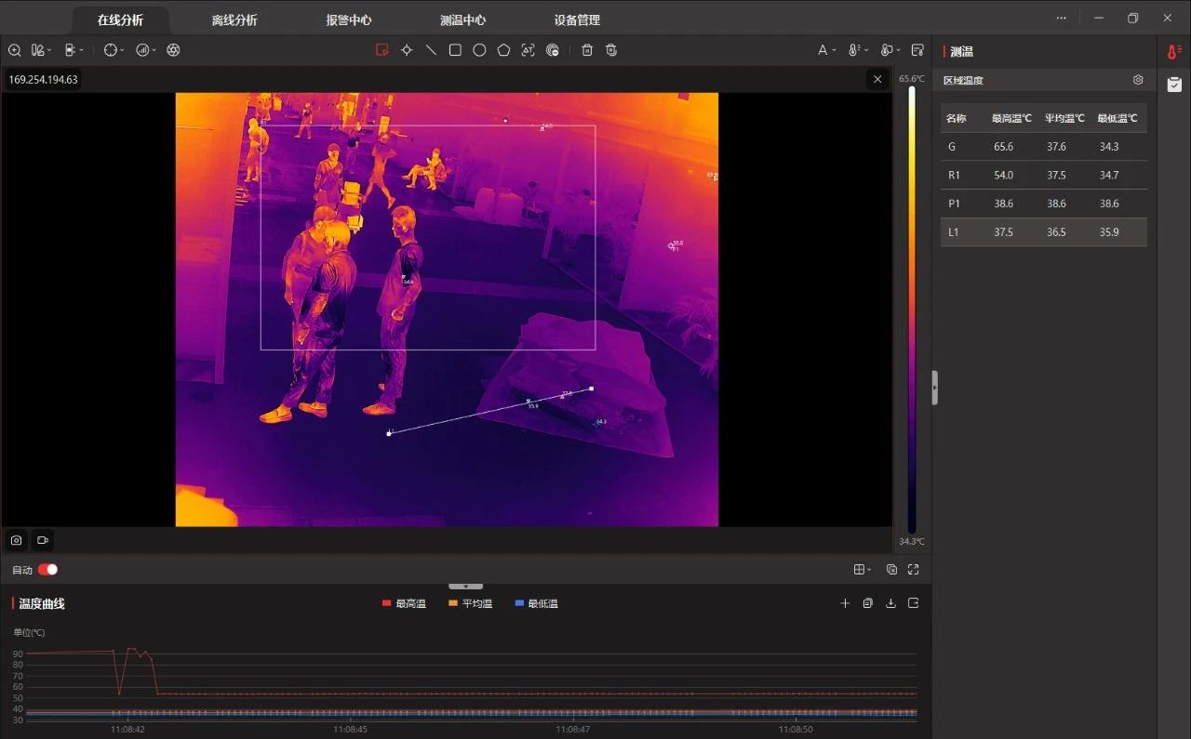Click the temperature color scale bar
This screenshot has width=1191, height=739.
point(912,310)
